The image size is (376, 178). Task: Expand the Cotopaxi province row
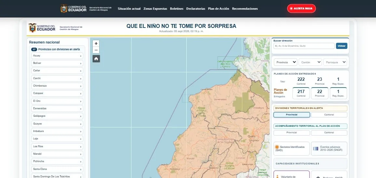(x=57, y=93)
